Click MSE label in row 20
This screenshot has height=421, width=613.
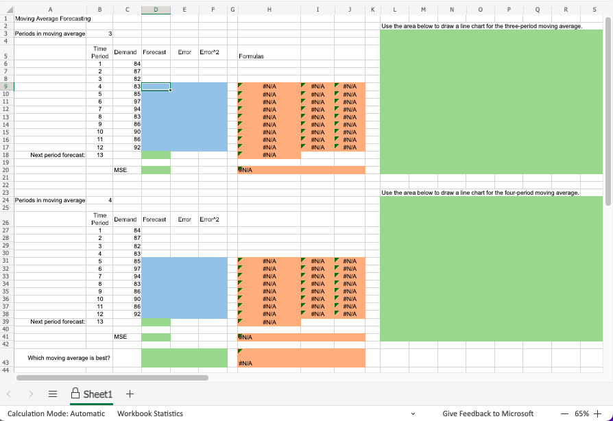click(x=127, y=170)
